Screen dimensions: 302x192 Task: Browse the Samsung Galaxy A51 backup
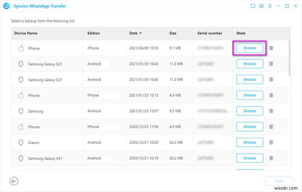tap(250, 158)
